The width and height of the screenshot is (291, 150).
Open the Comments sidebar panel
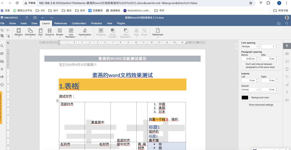pos(2,54)
